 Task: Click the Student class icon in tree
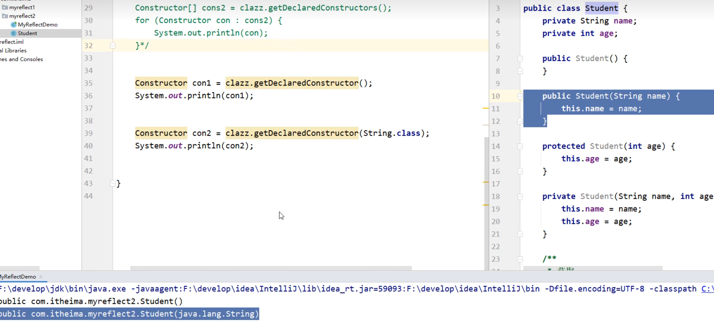14,33
